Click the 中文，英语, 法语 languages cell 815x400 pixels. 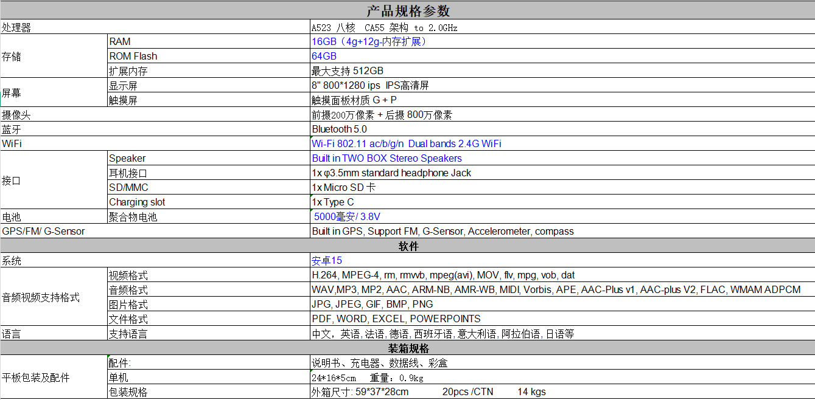(562, 334)
